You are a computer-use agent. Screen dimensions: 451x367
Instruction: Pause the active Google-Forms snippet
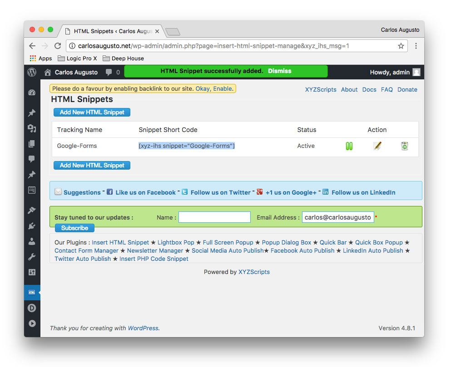tap(349, 146)
